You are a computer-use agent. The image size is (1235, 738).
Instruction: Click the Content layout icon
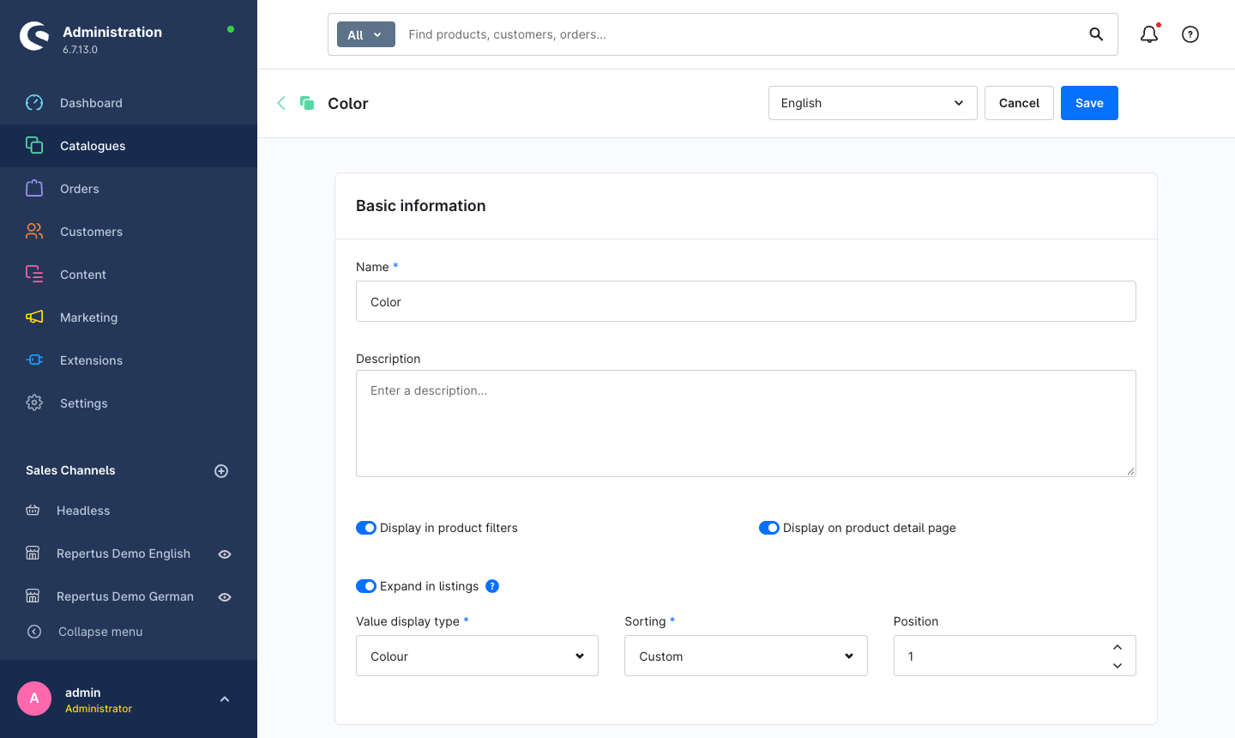(x=34, y=275)
